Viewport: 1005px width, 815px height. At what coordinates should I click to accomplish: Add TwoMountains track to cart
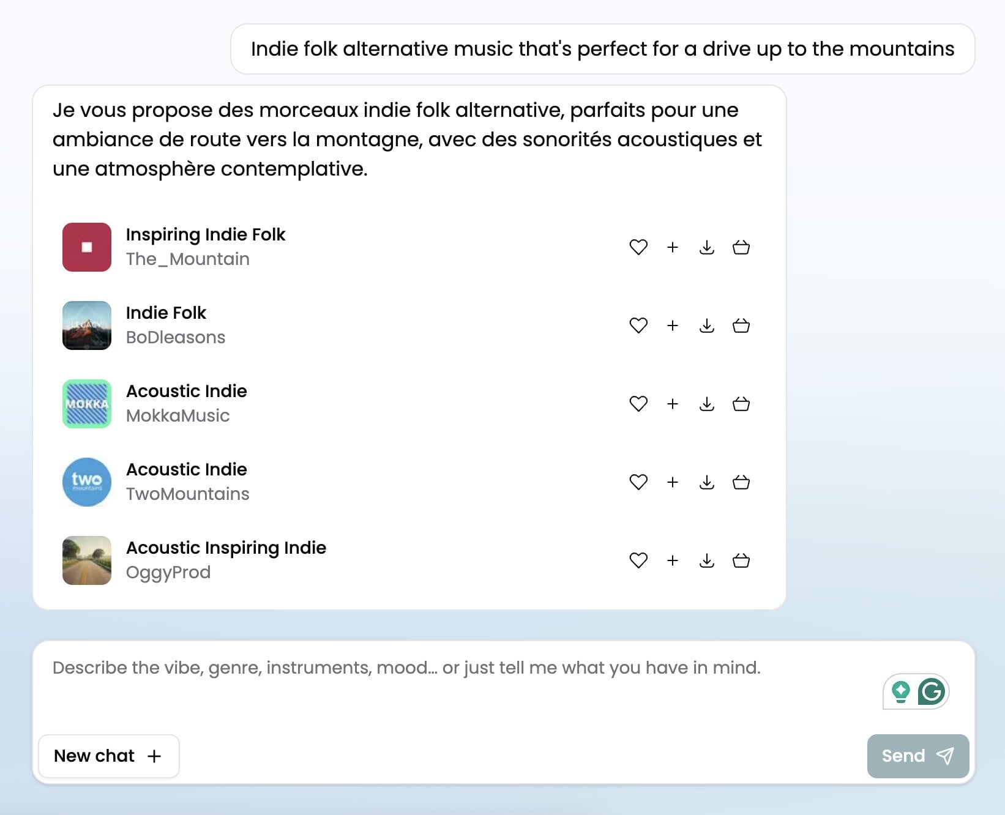pos(741,482)
